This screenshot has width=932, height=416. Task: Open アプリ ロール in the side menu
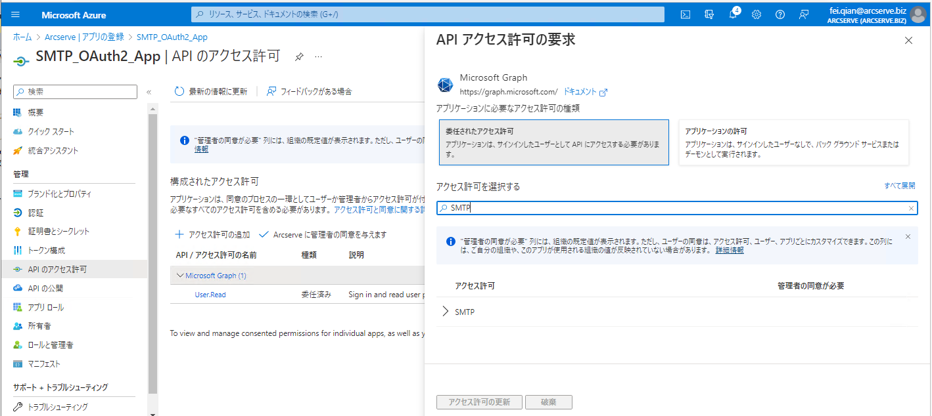tap(45, 308)
